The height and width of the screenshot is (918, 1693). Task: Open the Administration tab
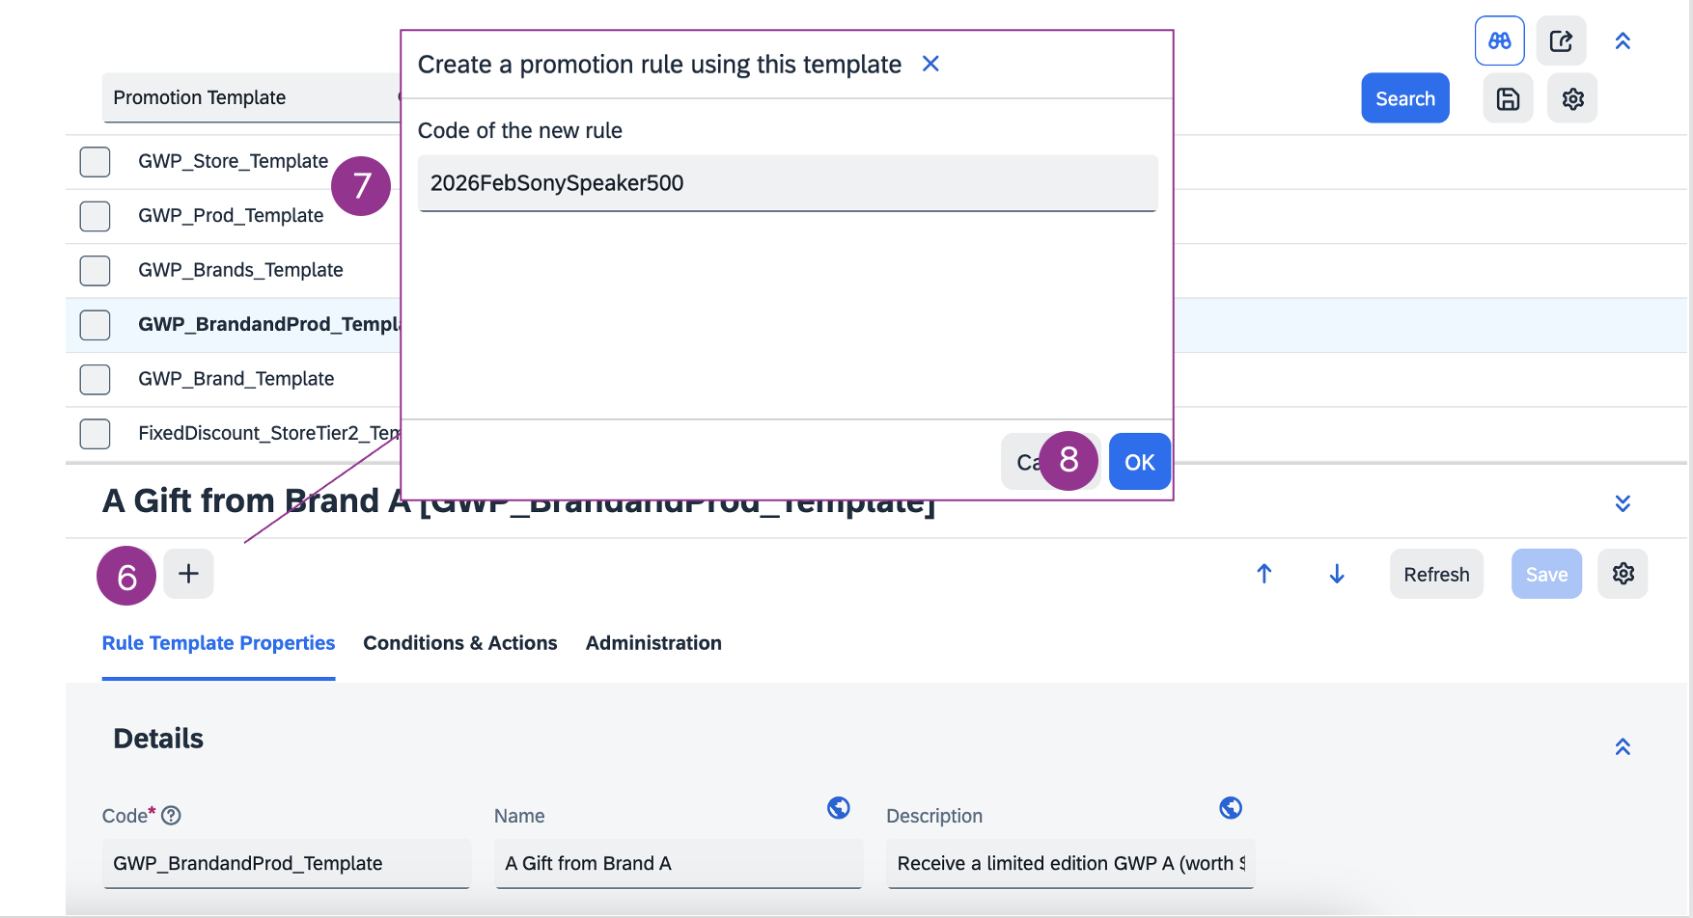coord(653,643)
